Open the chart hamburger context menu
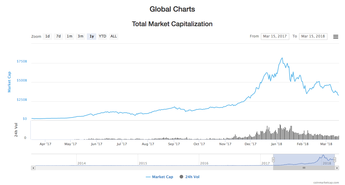 pyautogui.click(x=335, y=37)
